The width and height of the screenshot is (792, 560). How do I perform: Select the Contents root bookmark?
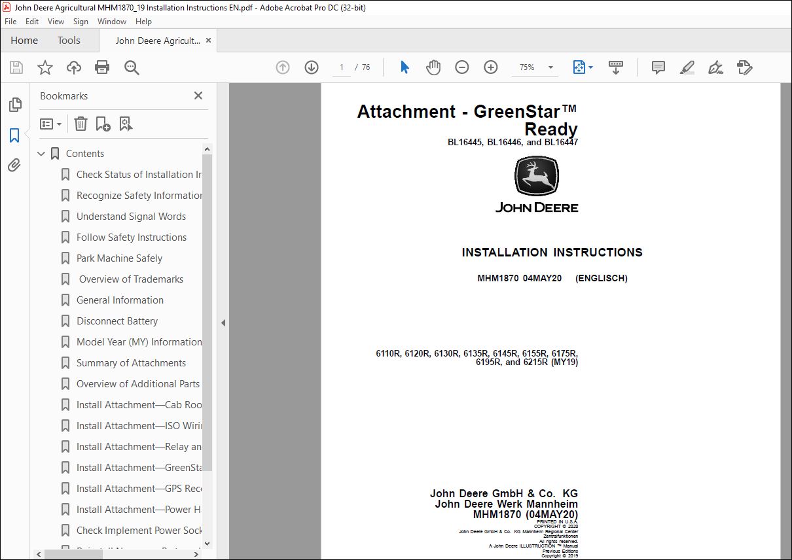[85, 154]
